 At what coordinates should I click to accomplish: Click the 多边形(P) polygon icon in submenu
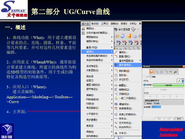click(x=116, y=79)
